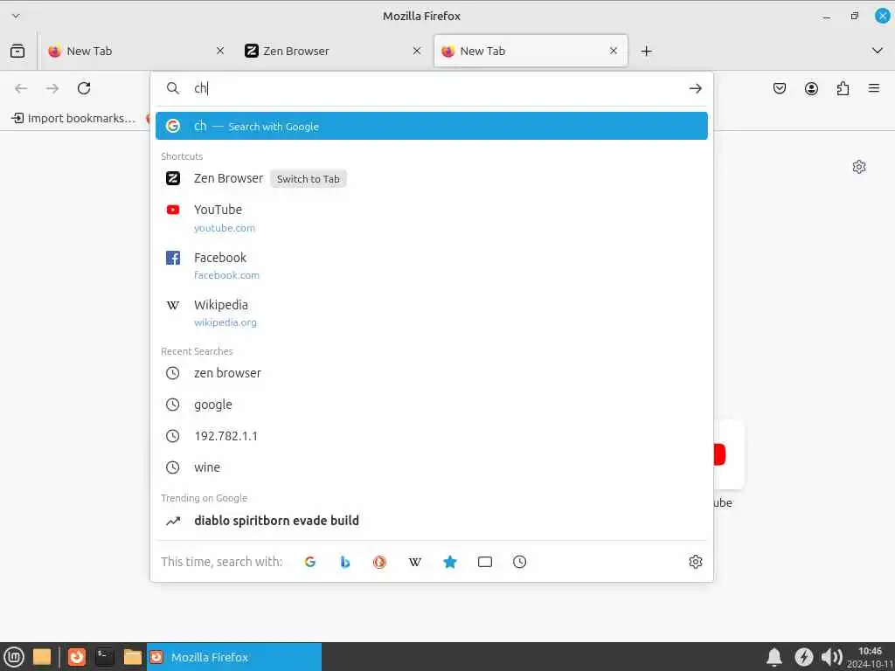895x671 pixels.
Task: Open volume control in system tray
Action: 832,657
